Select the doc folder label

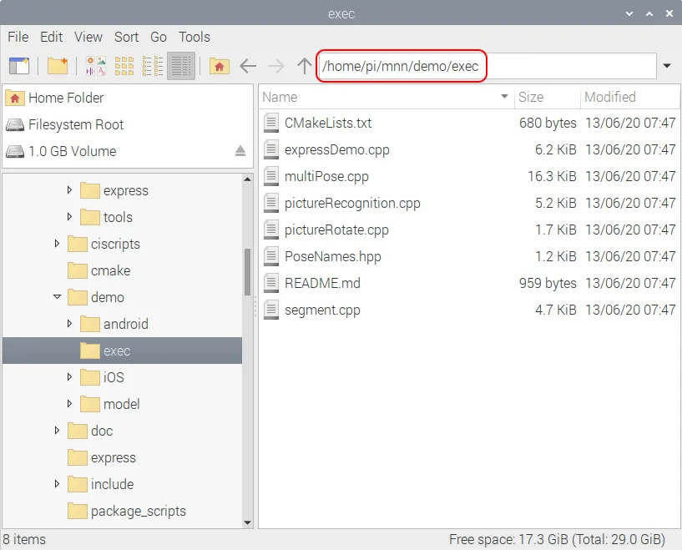click(102, 431)
